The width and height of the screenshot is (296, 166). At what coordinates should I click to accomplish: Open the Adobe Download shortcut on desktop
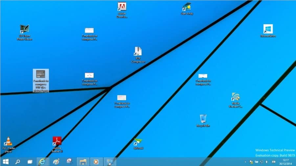click(x=122, y=10)
